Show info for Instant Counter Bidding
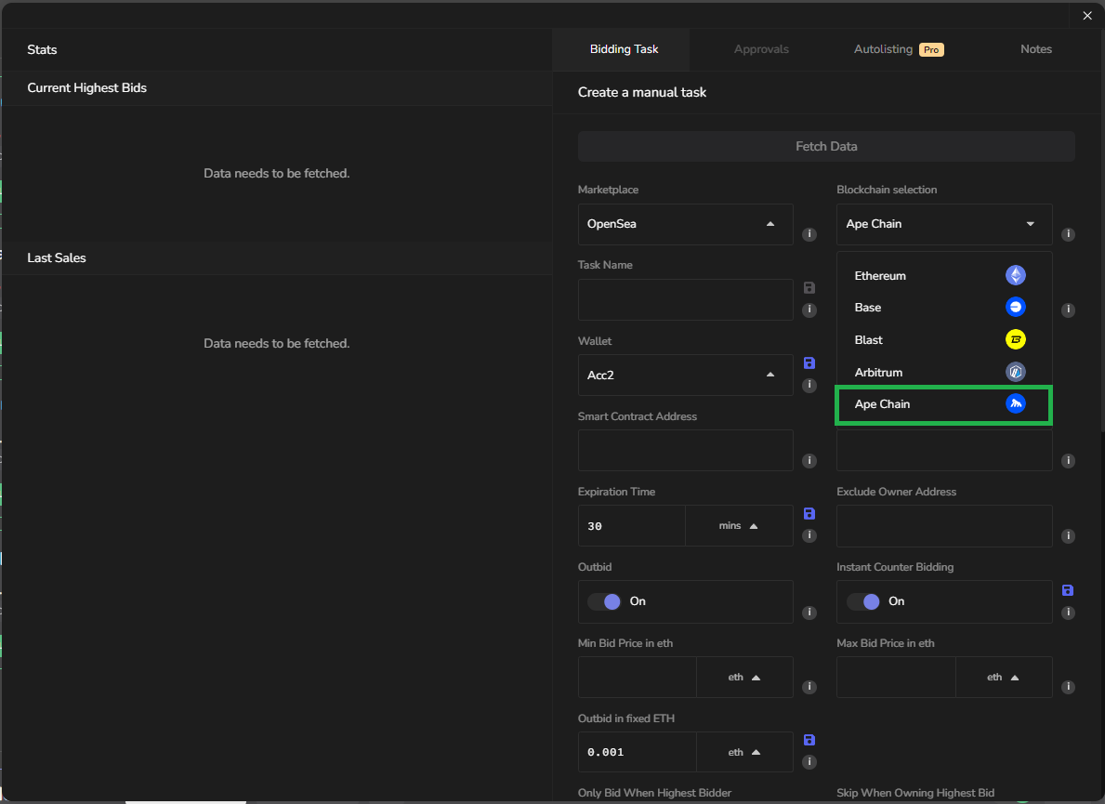 (x=1068, y=613)
